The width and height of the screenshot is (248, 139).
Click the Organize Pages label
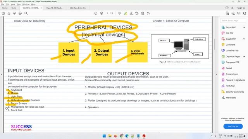pos(232,56)
